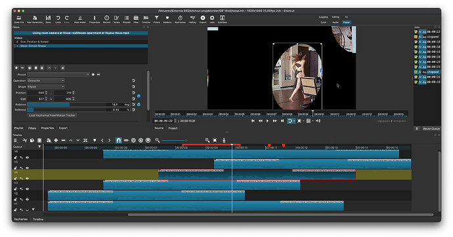Click Load Keyframes from Motion Tracker
This screenshot has width=453, height=237.
[52, 115]
